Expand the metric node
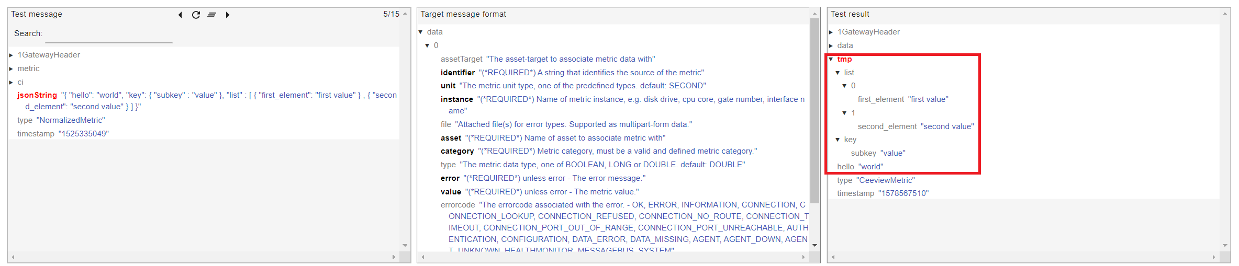The width and height of the screenshot is (1239, 266). point(11,68)
